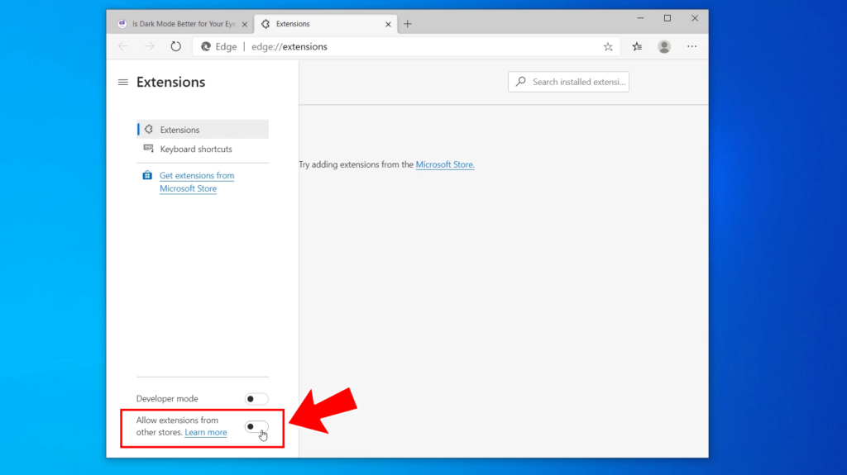The image size is (847, 475).
Task: Reload the extensions page
Action: tap(175, 46)
